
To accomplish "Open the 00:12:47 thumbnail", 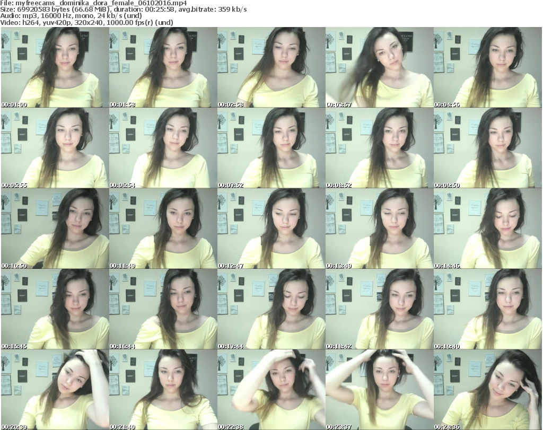I will [270, 229].
